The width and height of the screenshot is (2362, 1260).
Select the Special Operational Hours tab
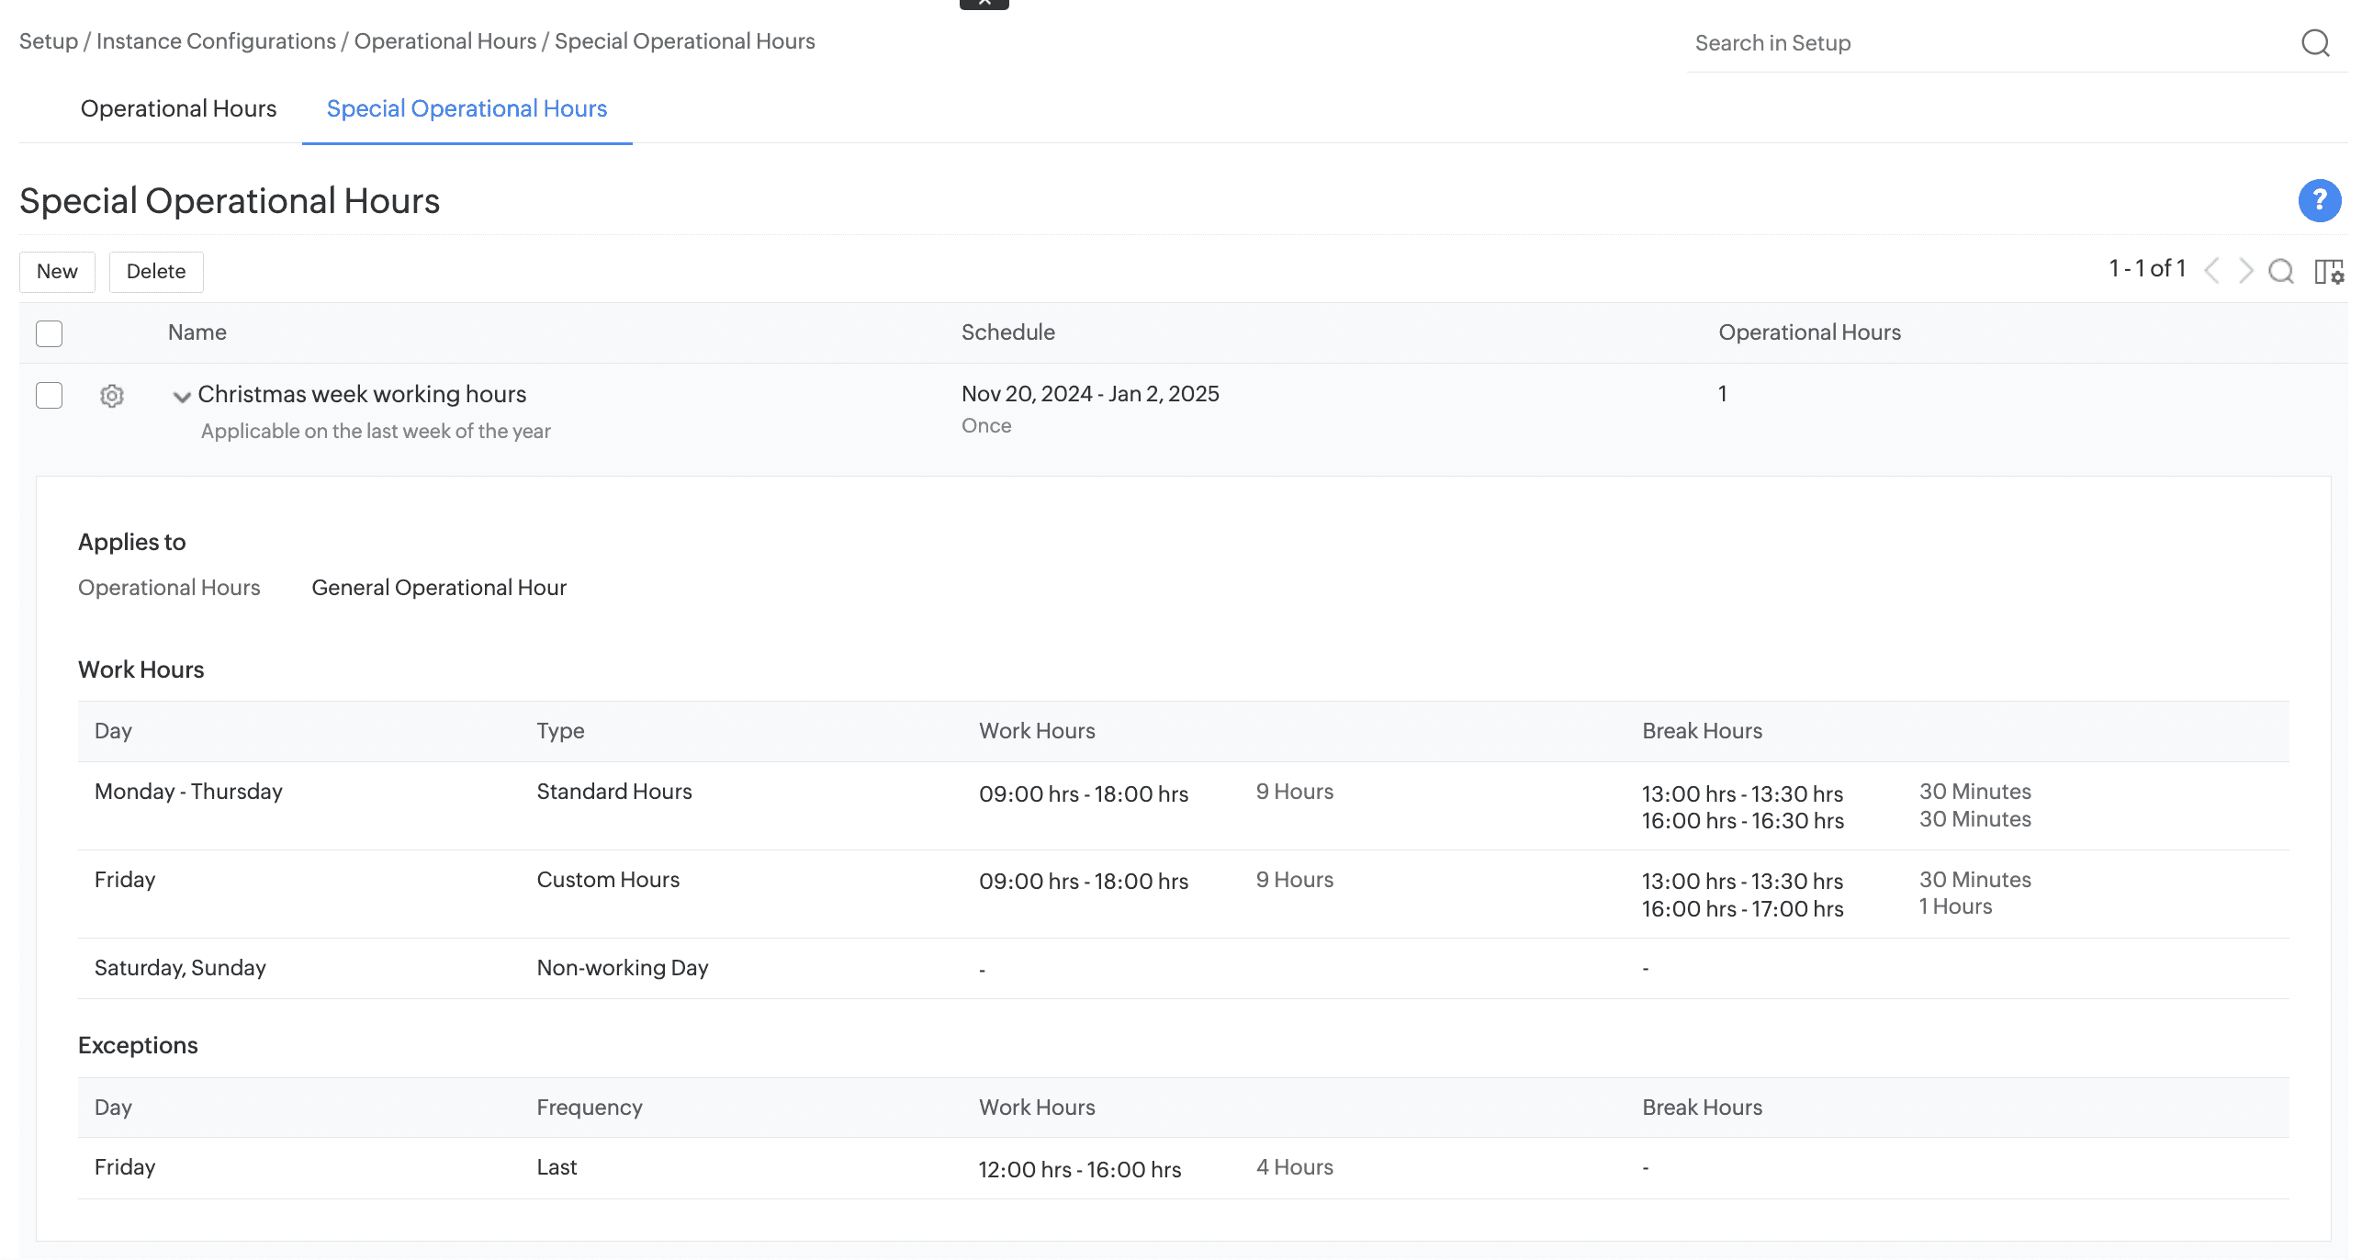coord(467,109)
